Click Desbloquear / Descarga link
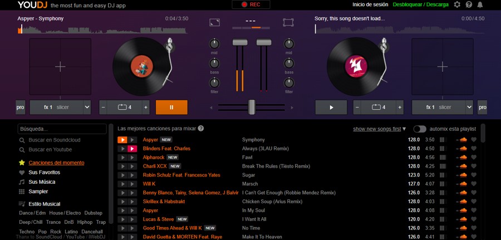 420,4
